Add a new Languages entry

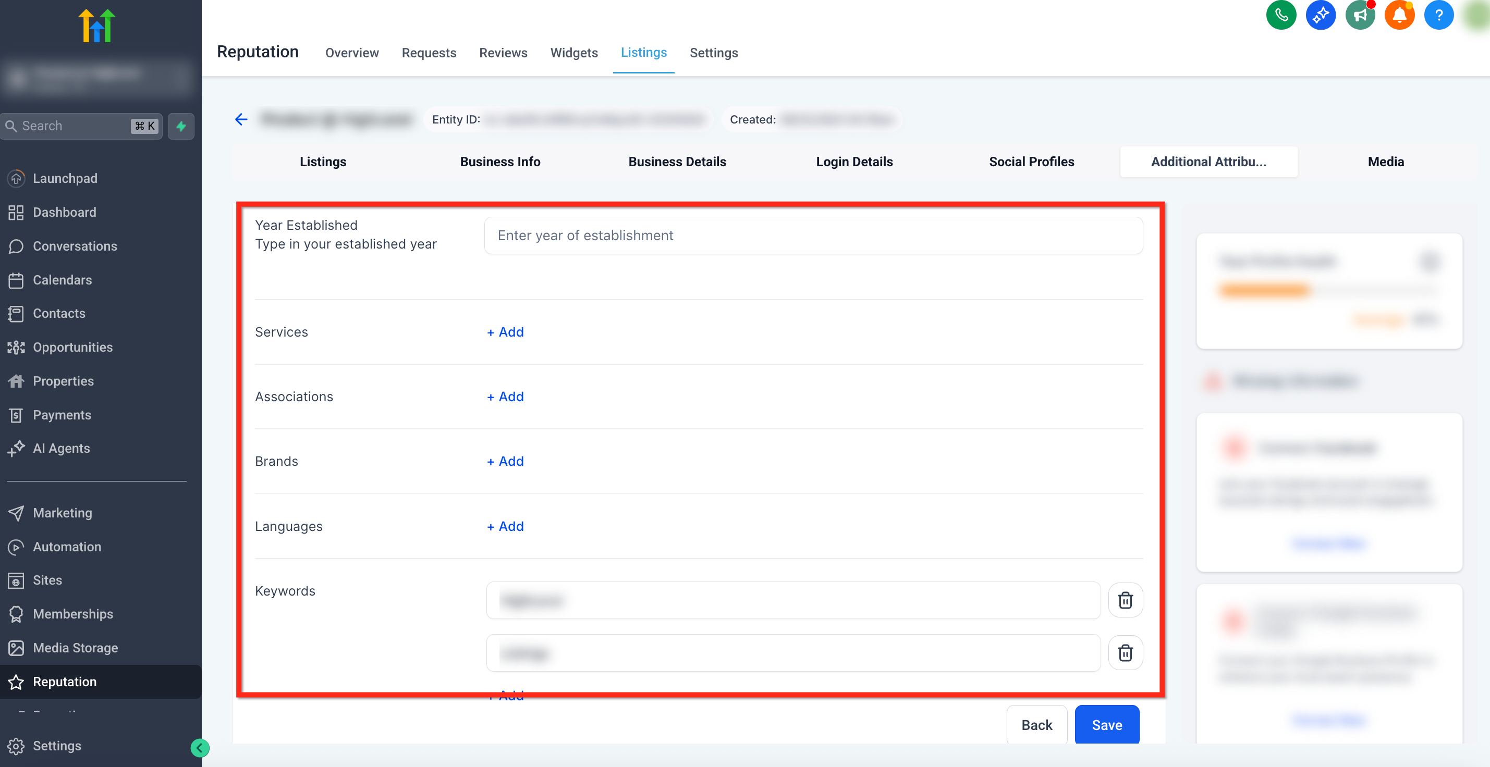click(505, 527)
